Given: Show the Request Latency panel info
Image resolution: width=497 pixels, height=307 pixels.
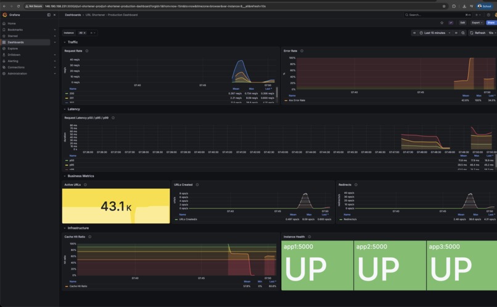Looking at the screenshot, I should [113, 118].
